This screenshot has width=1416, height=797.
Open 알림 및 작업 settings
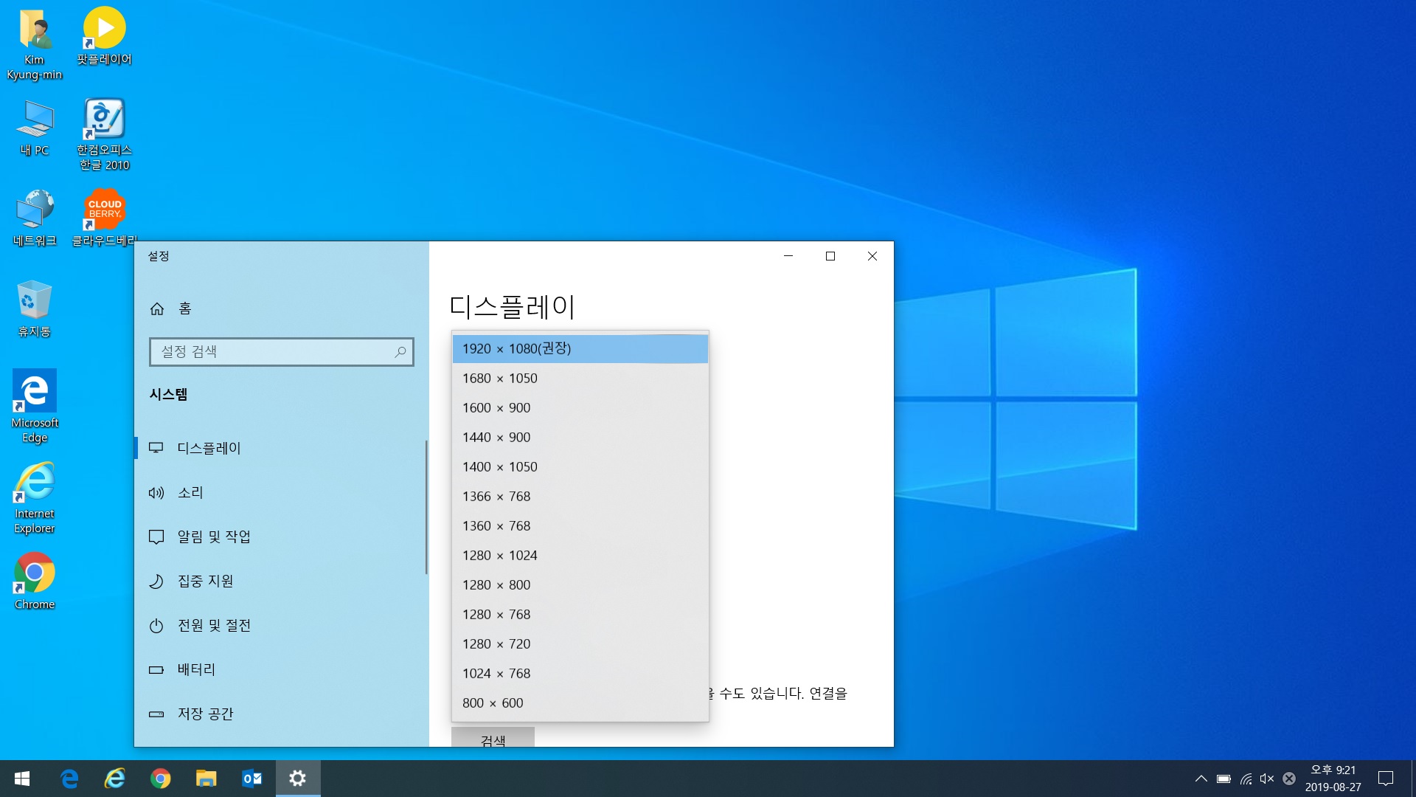[x=280, y=536]
